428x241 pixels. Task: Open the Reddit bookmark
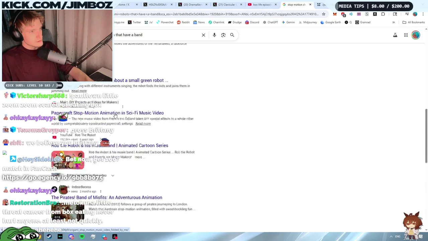point(183,22)
